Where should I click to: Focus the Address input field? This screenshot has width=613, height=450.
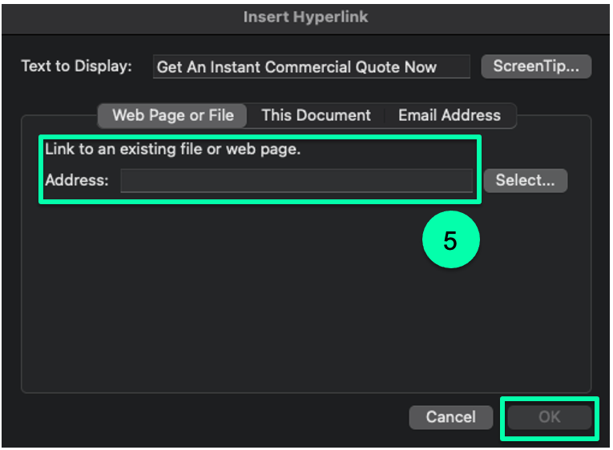point(296,180)
